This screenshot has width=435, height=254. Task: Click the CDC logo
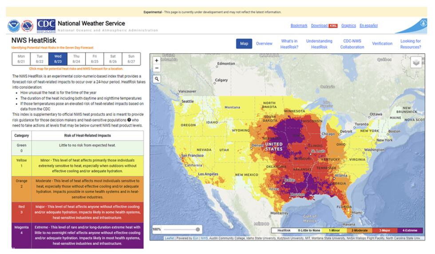click(46, 26)
